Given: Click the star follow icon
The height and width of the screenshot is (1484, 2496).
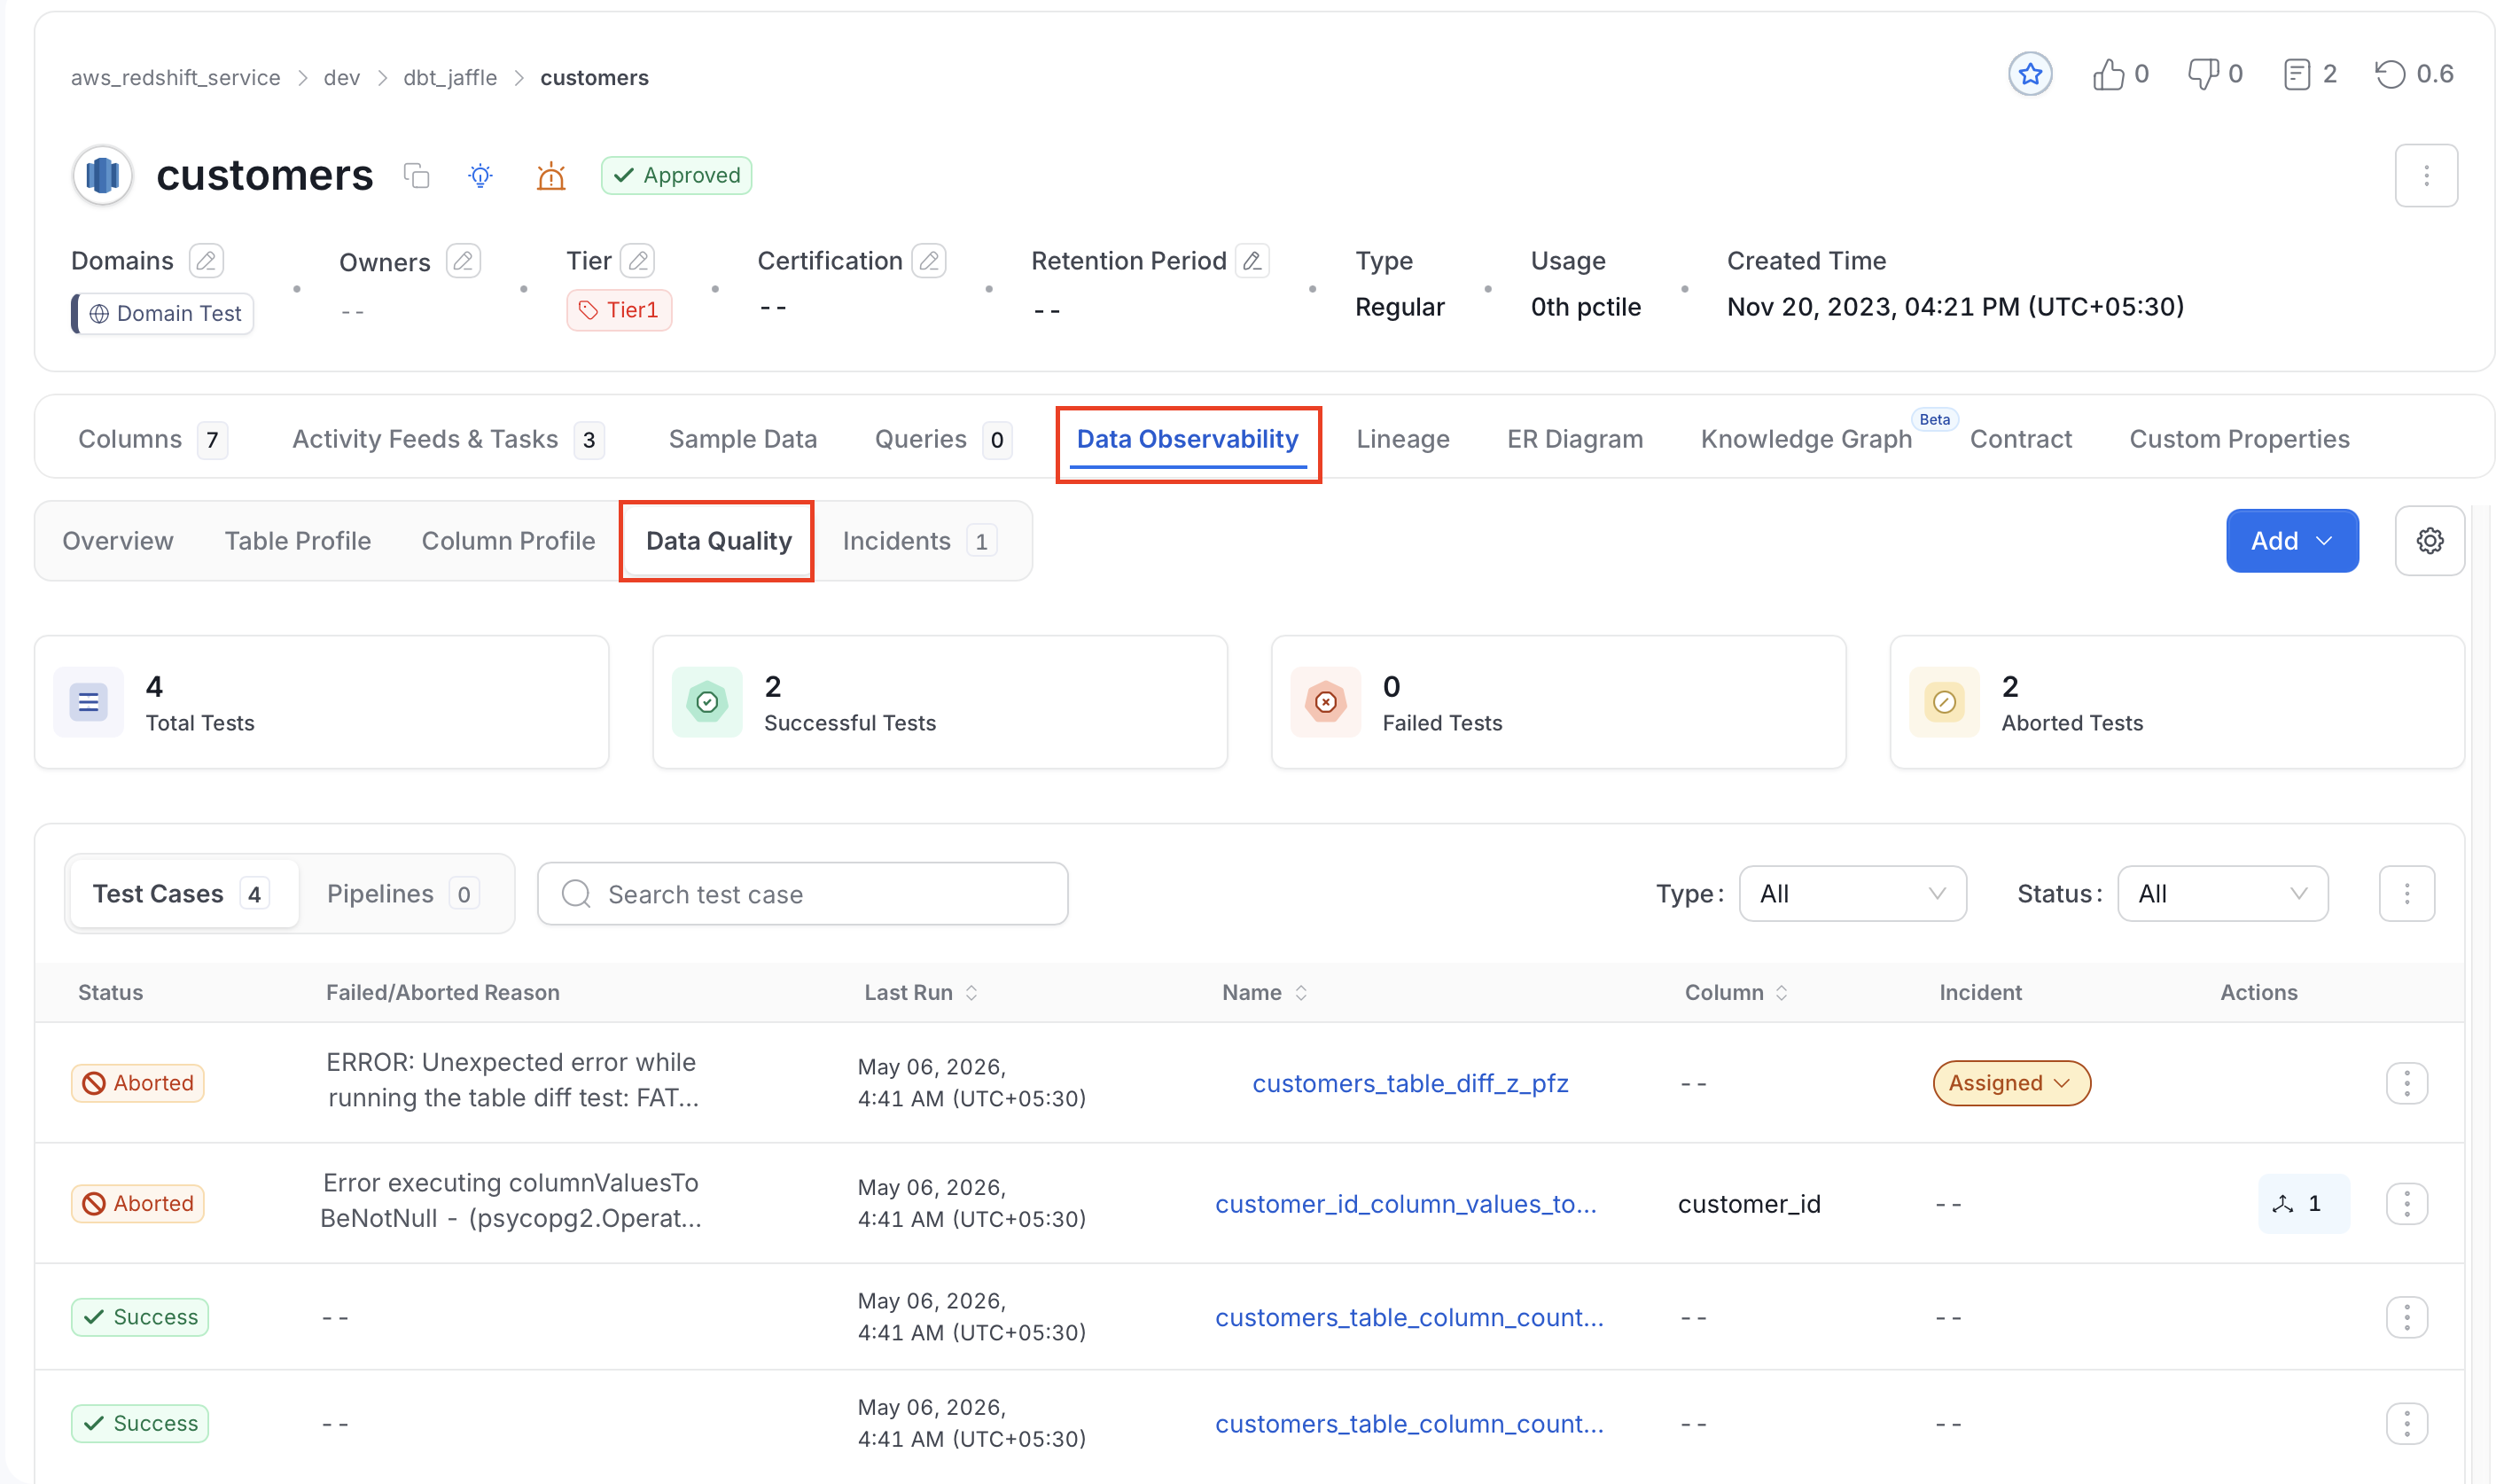Looking at the screenshot, I should [2029, 74].
